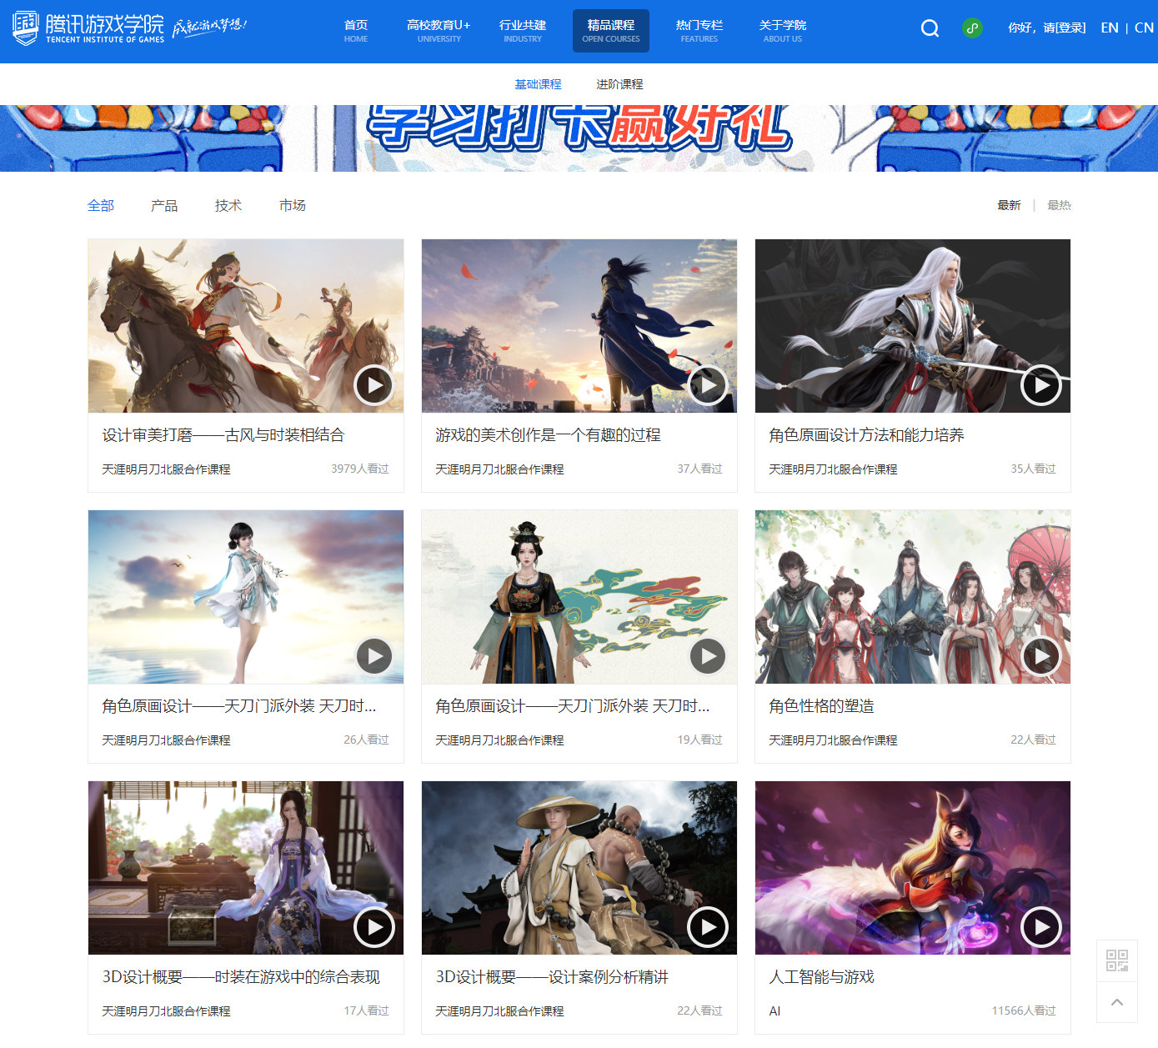This screenshot has width=1158, height=1048.
Task: Click the 17人看过 view count
Action: pos(367,1010)
